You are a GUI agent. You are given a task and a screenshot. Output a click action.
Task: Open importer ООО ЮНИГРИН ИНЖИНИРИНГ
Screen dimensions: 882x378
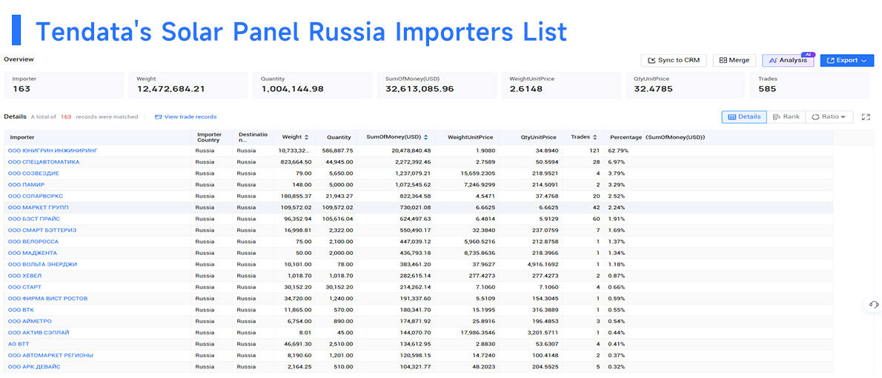pos(53,150)
